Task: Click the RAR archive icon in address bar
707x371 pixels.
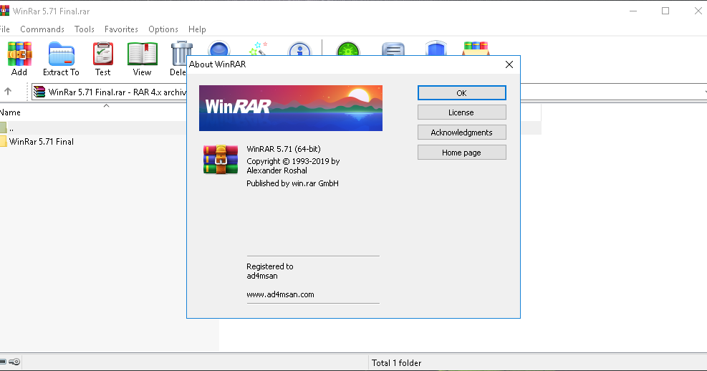Action: (39, 92)
